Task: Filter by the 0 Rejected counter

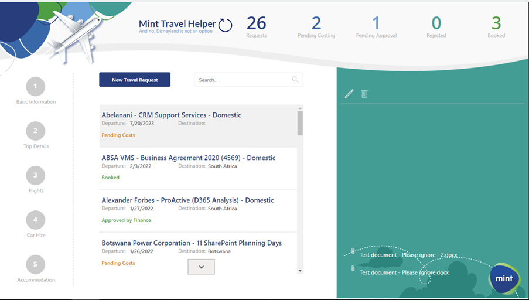Action: coord(436,27)
